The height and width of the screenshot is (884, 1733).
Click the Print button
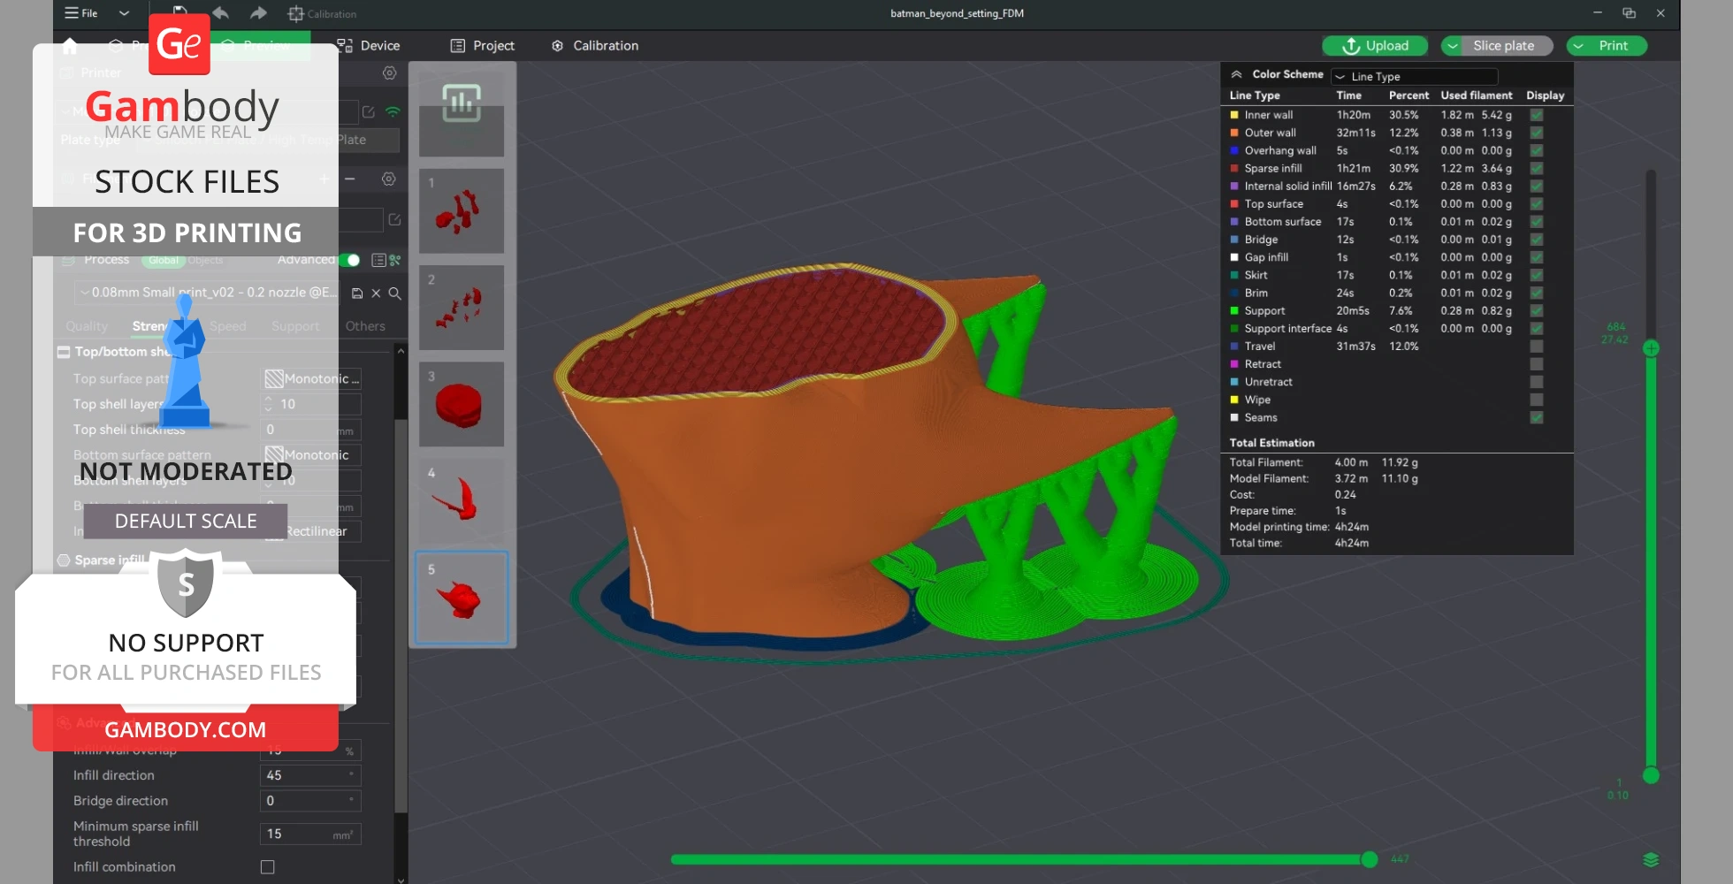[1612, 46]
